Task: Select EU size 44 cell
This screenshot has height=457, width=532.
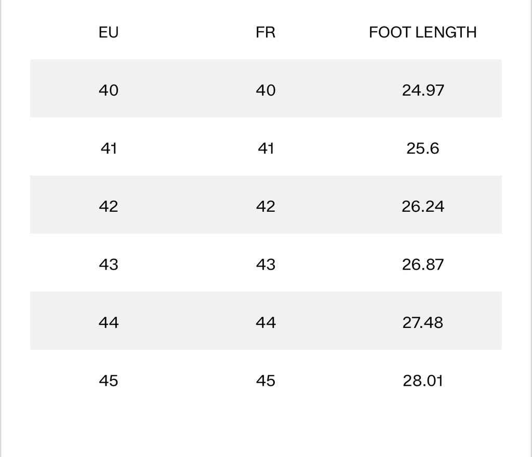Action: click(x=109, y=322)
